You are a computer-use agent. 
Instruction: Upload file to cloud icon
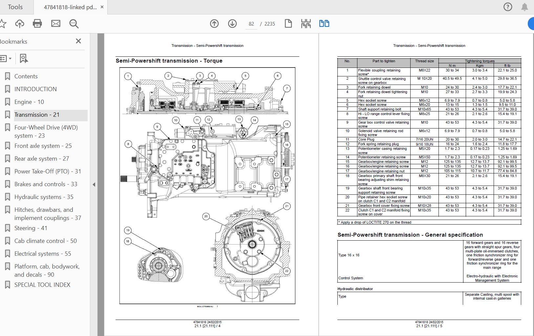click(20, 24)
